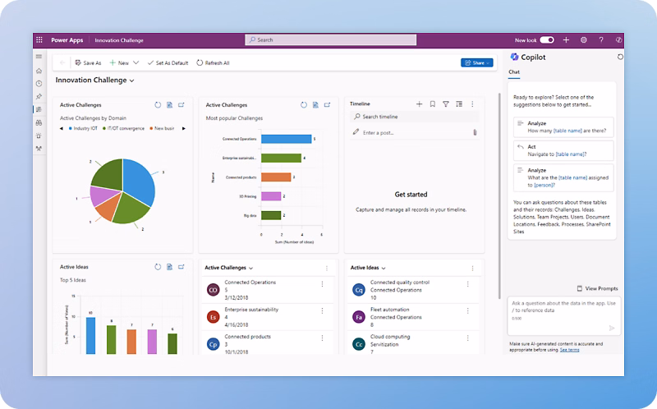Viewport: 657px width, 409px height.
Task: Refresh the Active Challenges by Domain chart
Action: tap(158, 105)
